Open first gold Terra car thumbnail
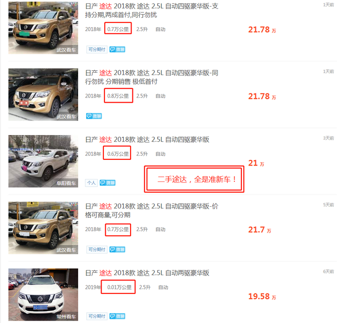 (43, 28)
